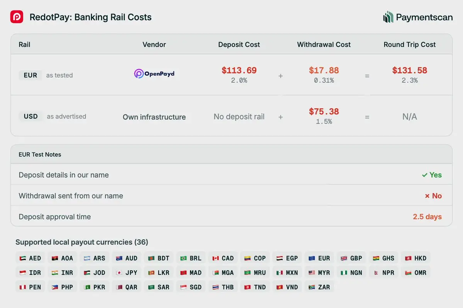
Task: Select the ZAR currency chip
Action: pyautogui.click(x=319, y=287)
